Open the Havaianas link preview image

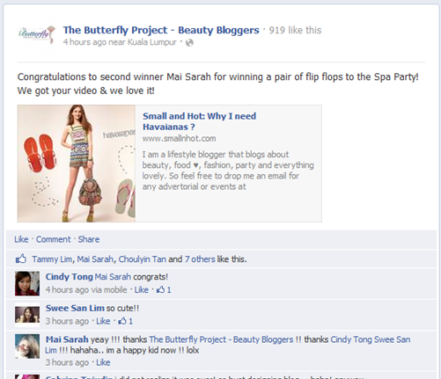pos(77,164)
